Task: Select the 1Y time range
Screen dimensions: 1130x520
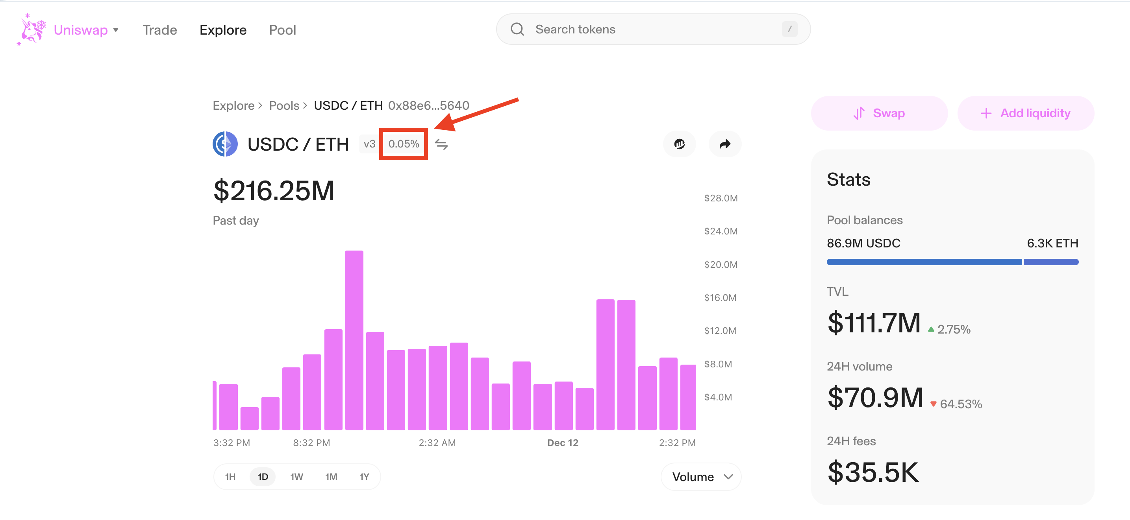Action: pos(364,477)
